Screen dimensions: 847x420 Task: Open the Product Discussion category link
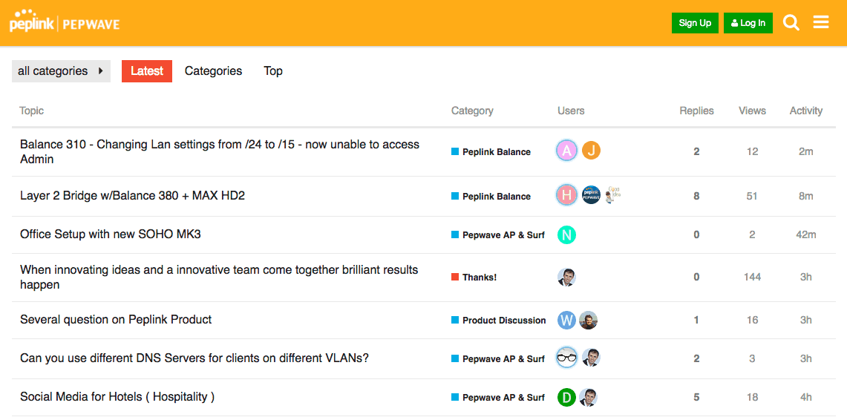[499, 320]
